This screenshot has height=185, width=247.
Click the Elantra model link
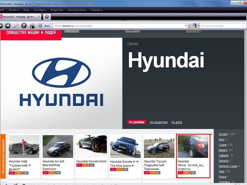click(223, 150)
